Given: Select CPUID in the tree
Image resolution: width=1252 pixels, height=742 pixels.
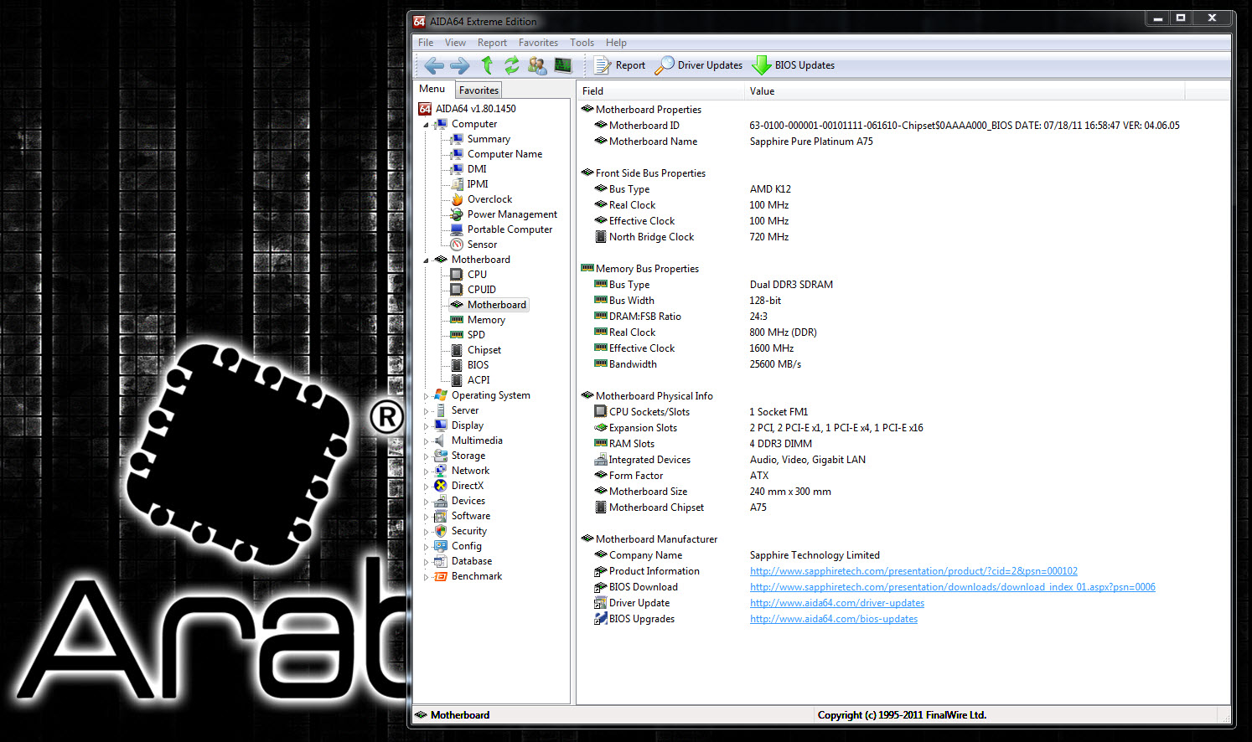Looking at the screenshot, I should click(482, 290).
